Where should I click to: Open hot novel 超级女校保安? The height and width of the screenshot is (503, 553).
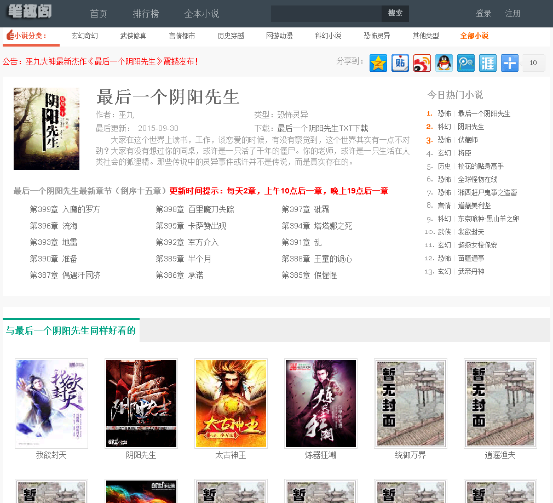(x=477, y=245)
